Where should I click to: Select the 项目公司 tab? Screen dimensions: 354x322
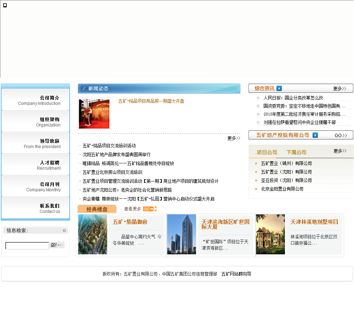267,152
